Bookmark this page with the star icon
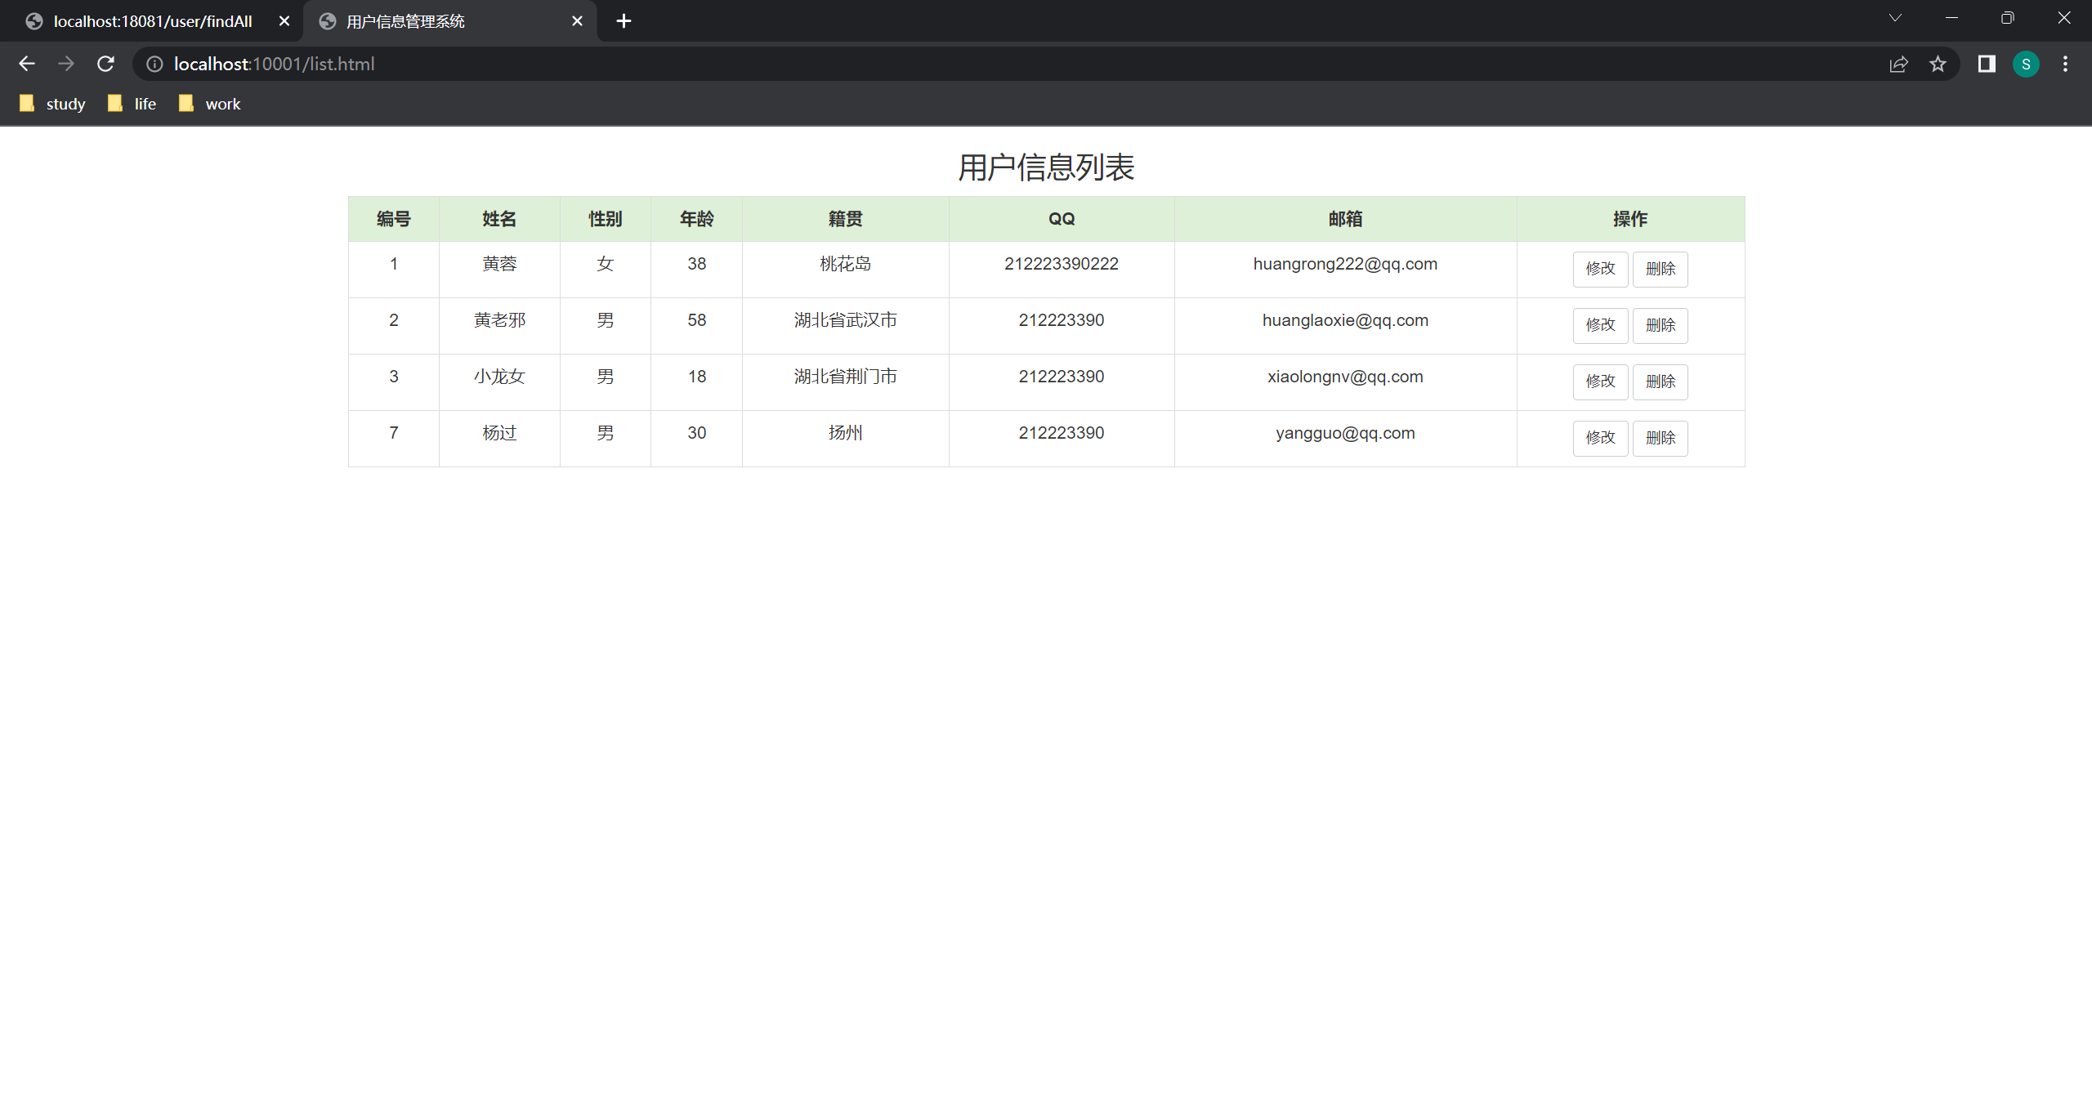This screenshot has width=2092, height=1120. click(x=1938, y=64)
